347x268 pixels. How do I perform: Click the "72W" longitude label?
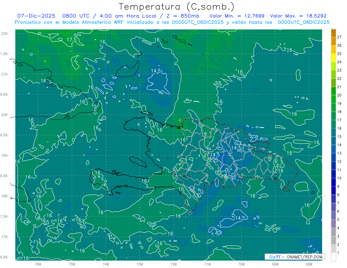click(x=173, y=264)
